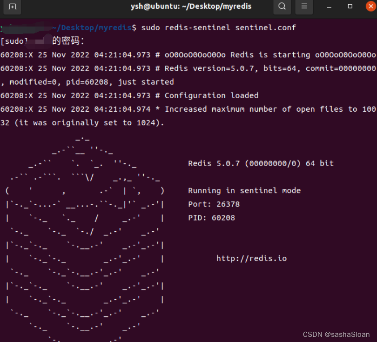Click 'bits=64' in the version log line
This screenshot has width=377, height=342.
pos(280,68)
